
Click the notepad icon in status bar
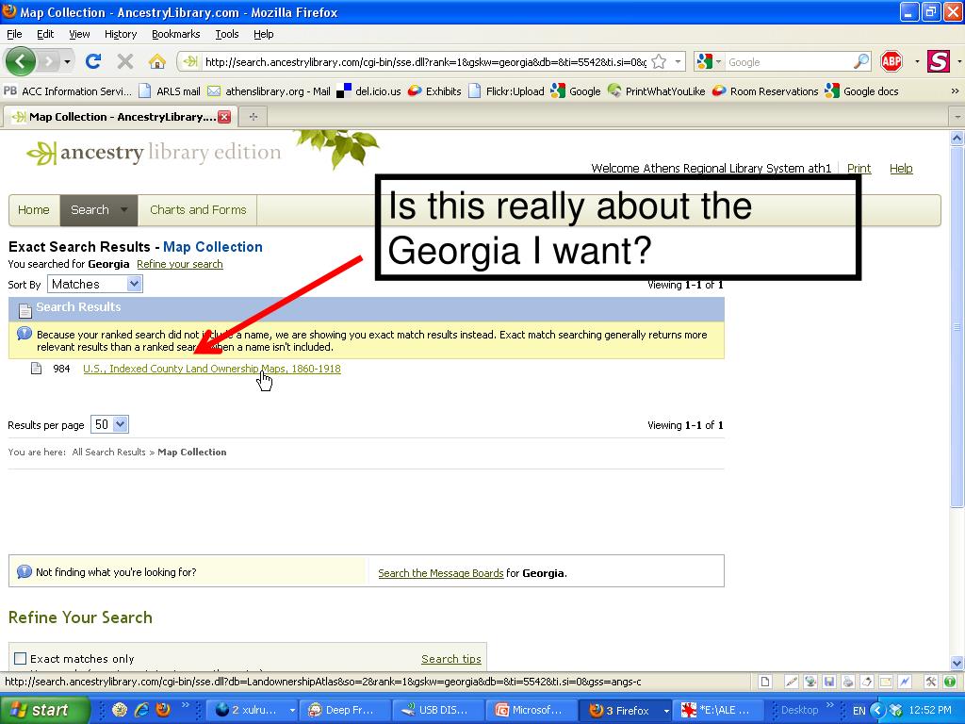coord(867,682)
